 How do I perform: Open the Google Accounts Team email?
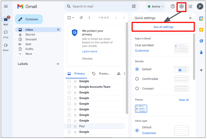(94, 87)
